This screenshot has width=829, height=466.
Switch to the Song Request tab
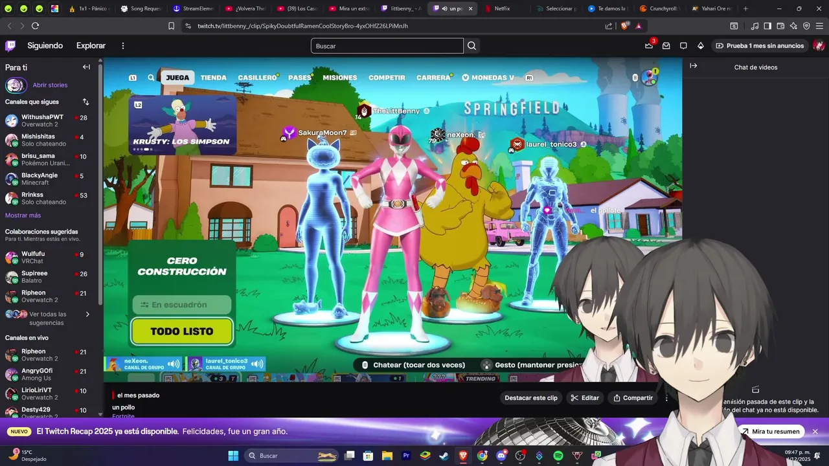pos(141,8)
